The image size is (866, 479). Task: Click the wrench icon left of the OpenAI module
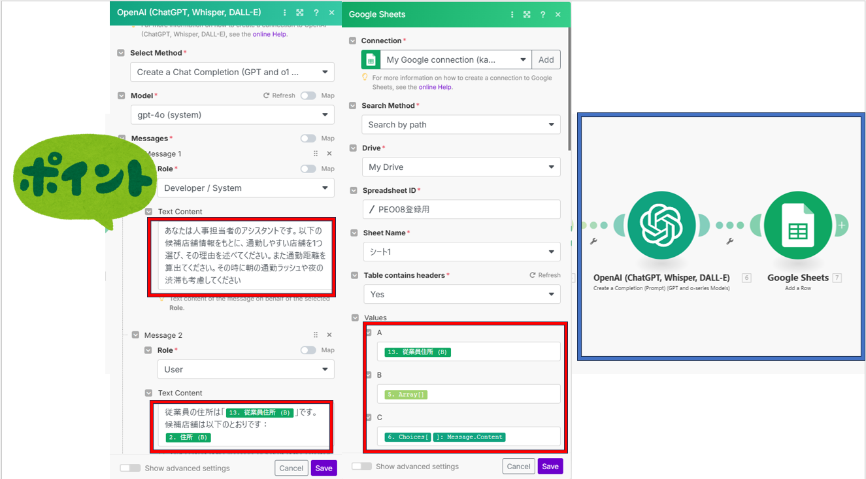[593, 241]
